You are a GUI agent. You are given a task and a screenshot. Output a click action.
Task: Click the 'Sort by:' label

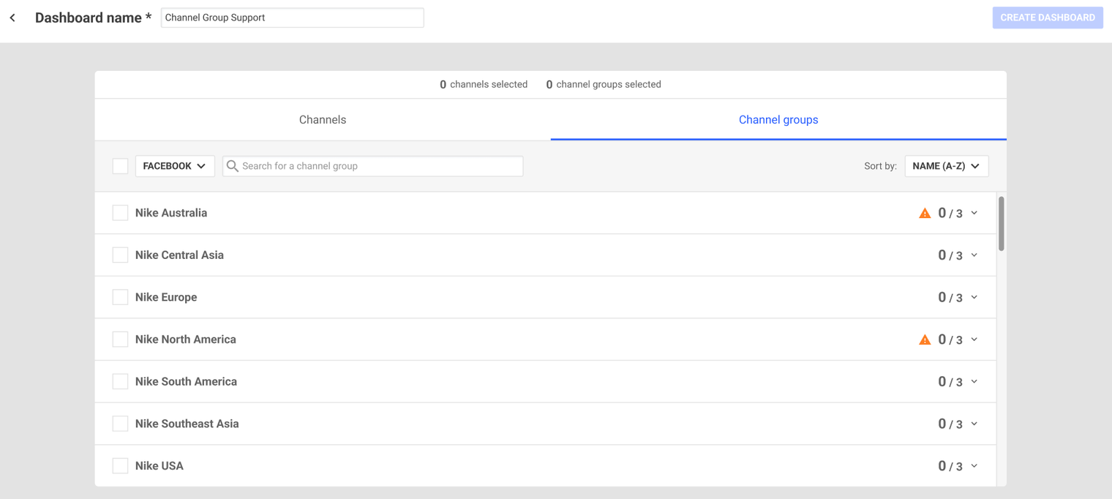[x=880, y=166]
